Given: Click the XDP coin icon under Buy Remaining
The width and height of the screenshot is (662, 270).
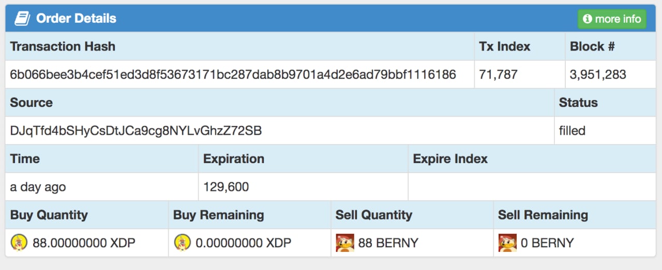Looking at the screenshot, I should pyautogui.click(x=183, y=242).
